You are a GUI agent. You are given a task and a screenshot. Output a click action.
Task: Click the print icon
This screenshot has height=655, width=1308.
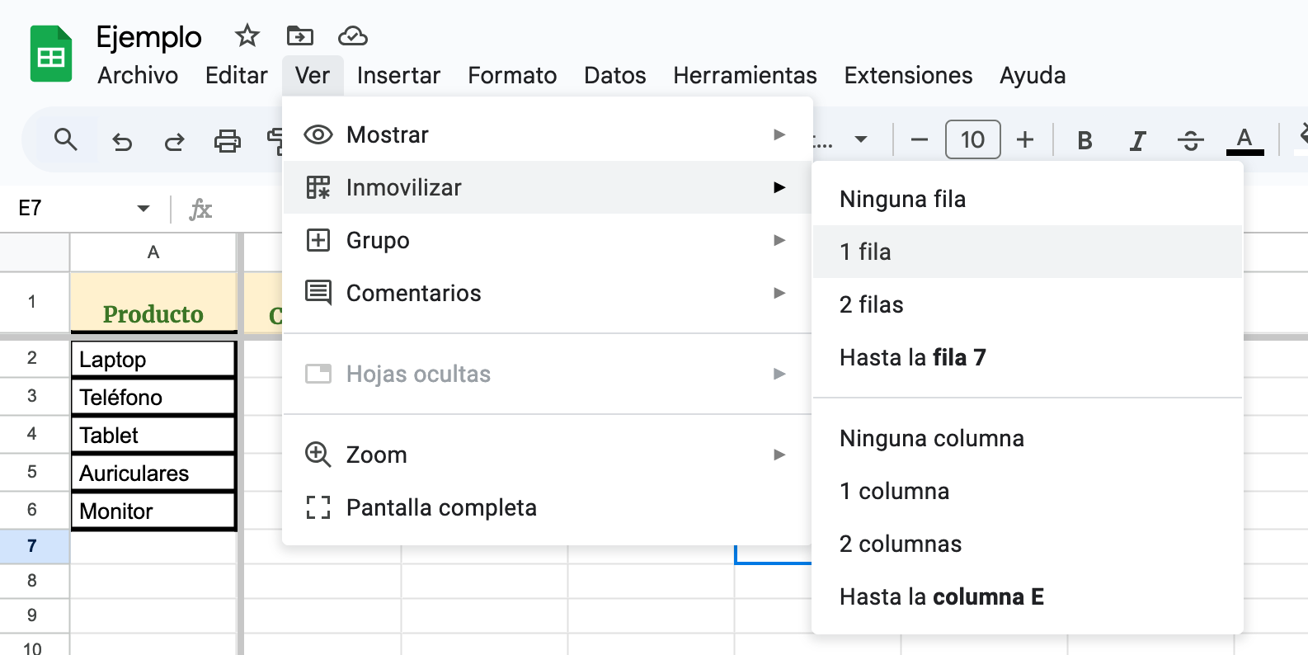click(x=227, y=142)
